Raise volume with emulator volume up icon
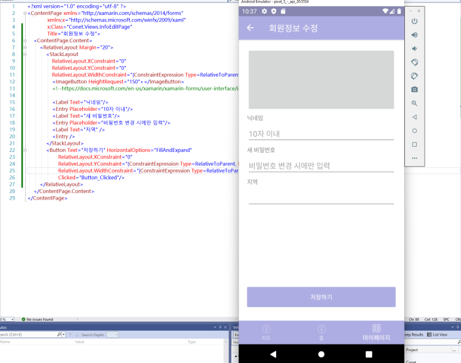 point(414,35)
